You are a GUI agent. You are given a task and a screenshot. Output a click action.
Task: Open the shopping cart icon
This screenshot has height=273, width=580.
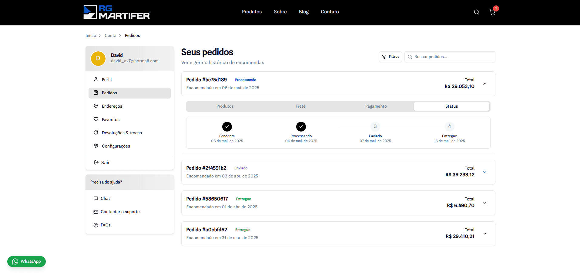(492, 12)
